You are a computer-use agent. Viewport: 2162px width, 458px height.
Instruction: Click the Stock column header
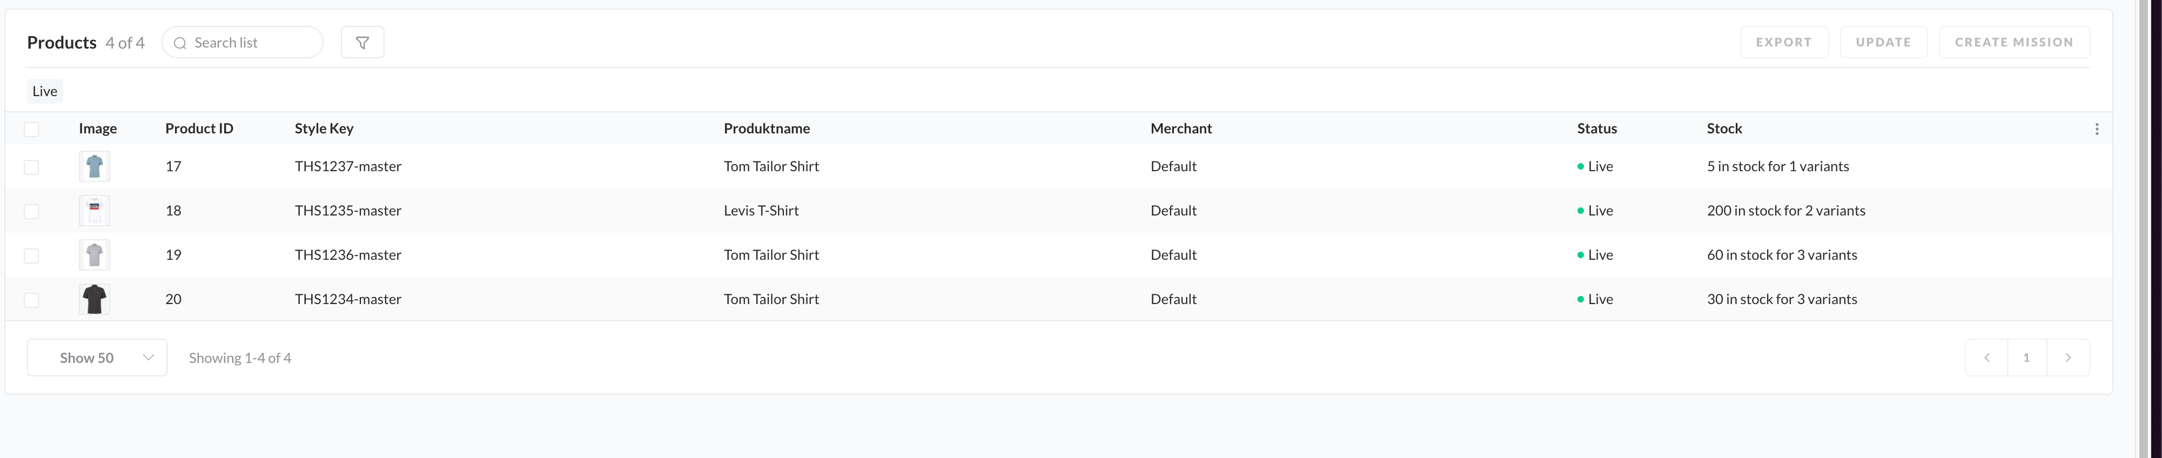1724,129
